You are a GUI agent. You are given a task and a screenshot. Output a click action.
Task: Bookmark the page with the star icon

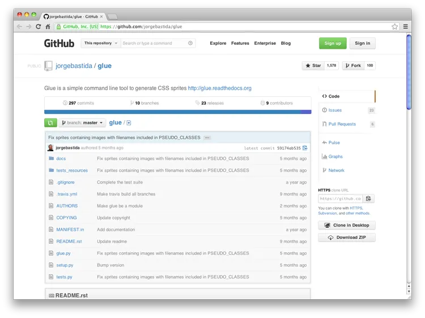click(394, 27)
